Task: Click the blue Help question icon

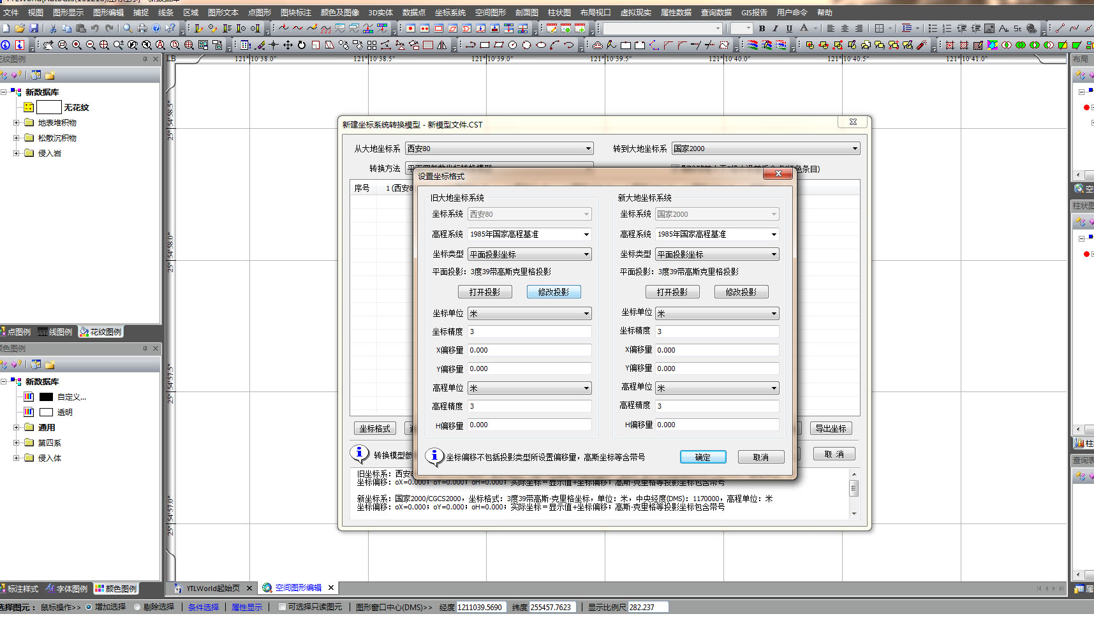Action: (156, 28)
